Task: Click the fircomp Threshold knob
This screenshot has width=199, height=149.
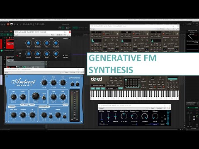Action: [145, 116]
